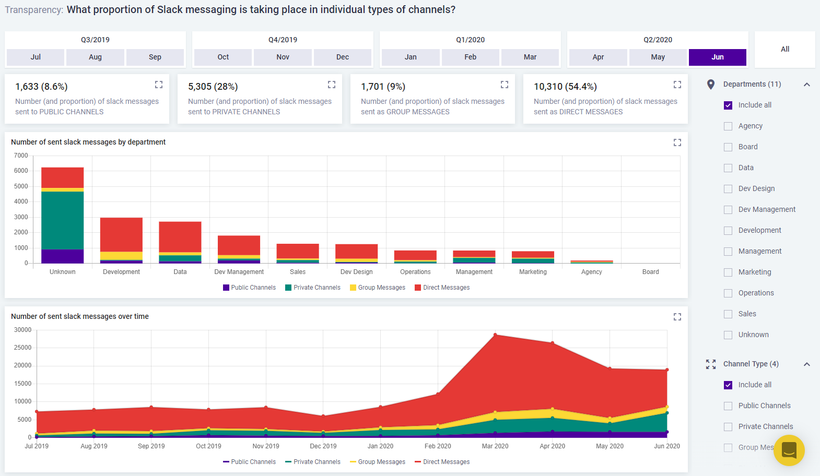Select the Q3/2019 quarter header
This screenshot has width=820, height=476.
(x=95, y=40)
